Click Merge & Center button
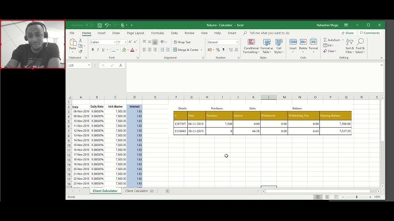This screenshot has height=221, width=394. click(186, 50)
